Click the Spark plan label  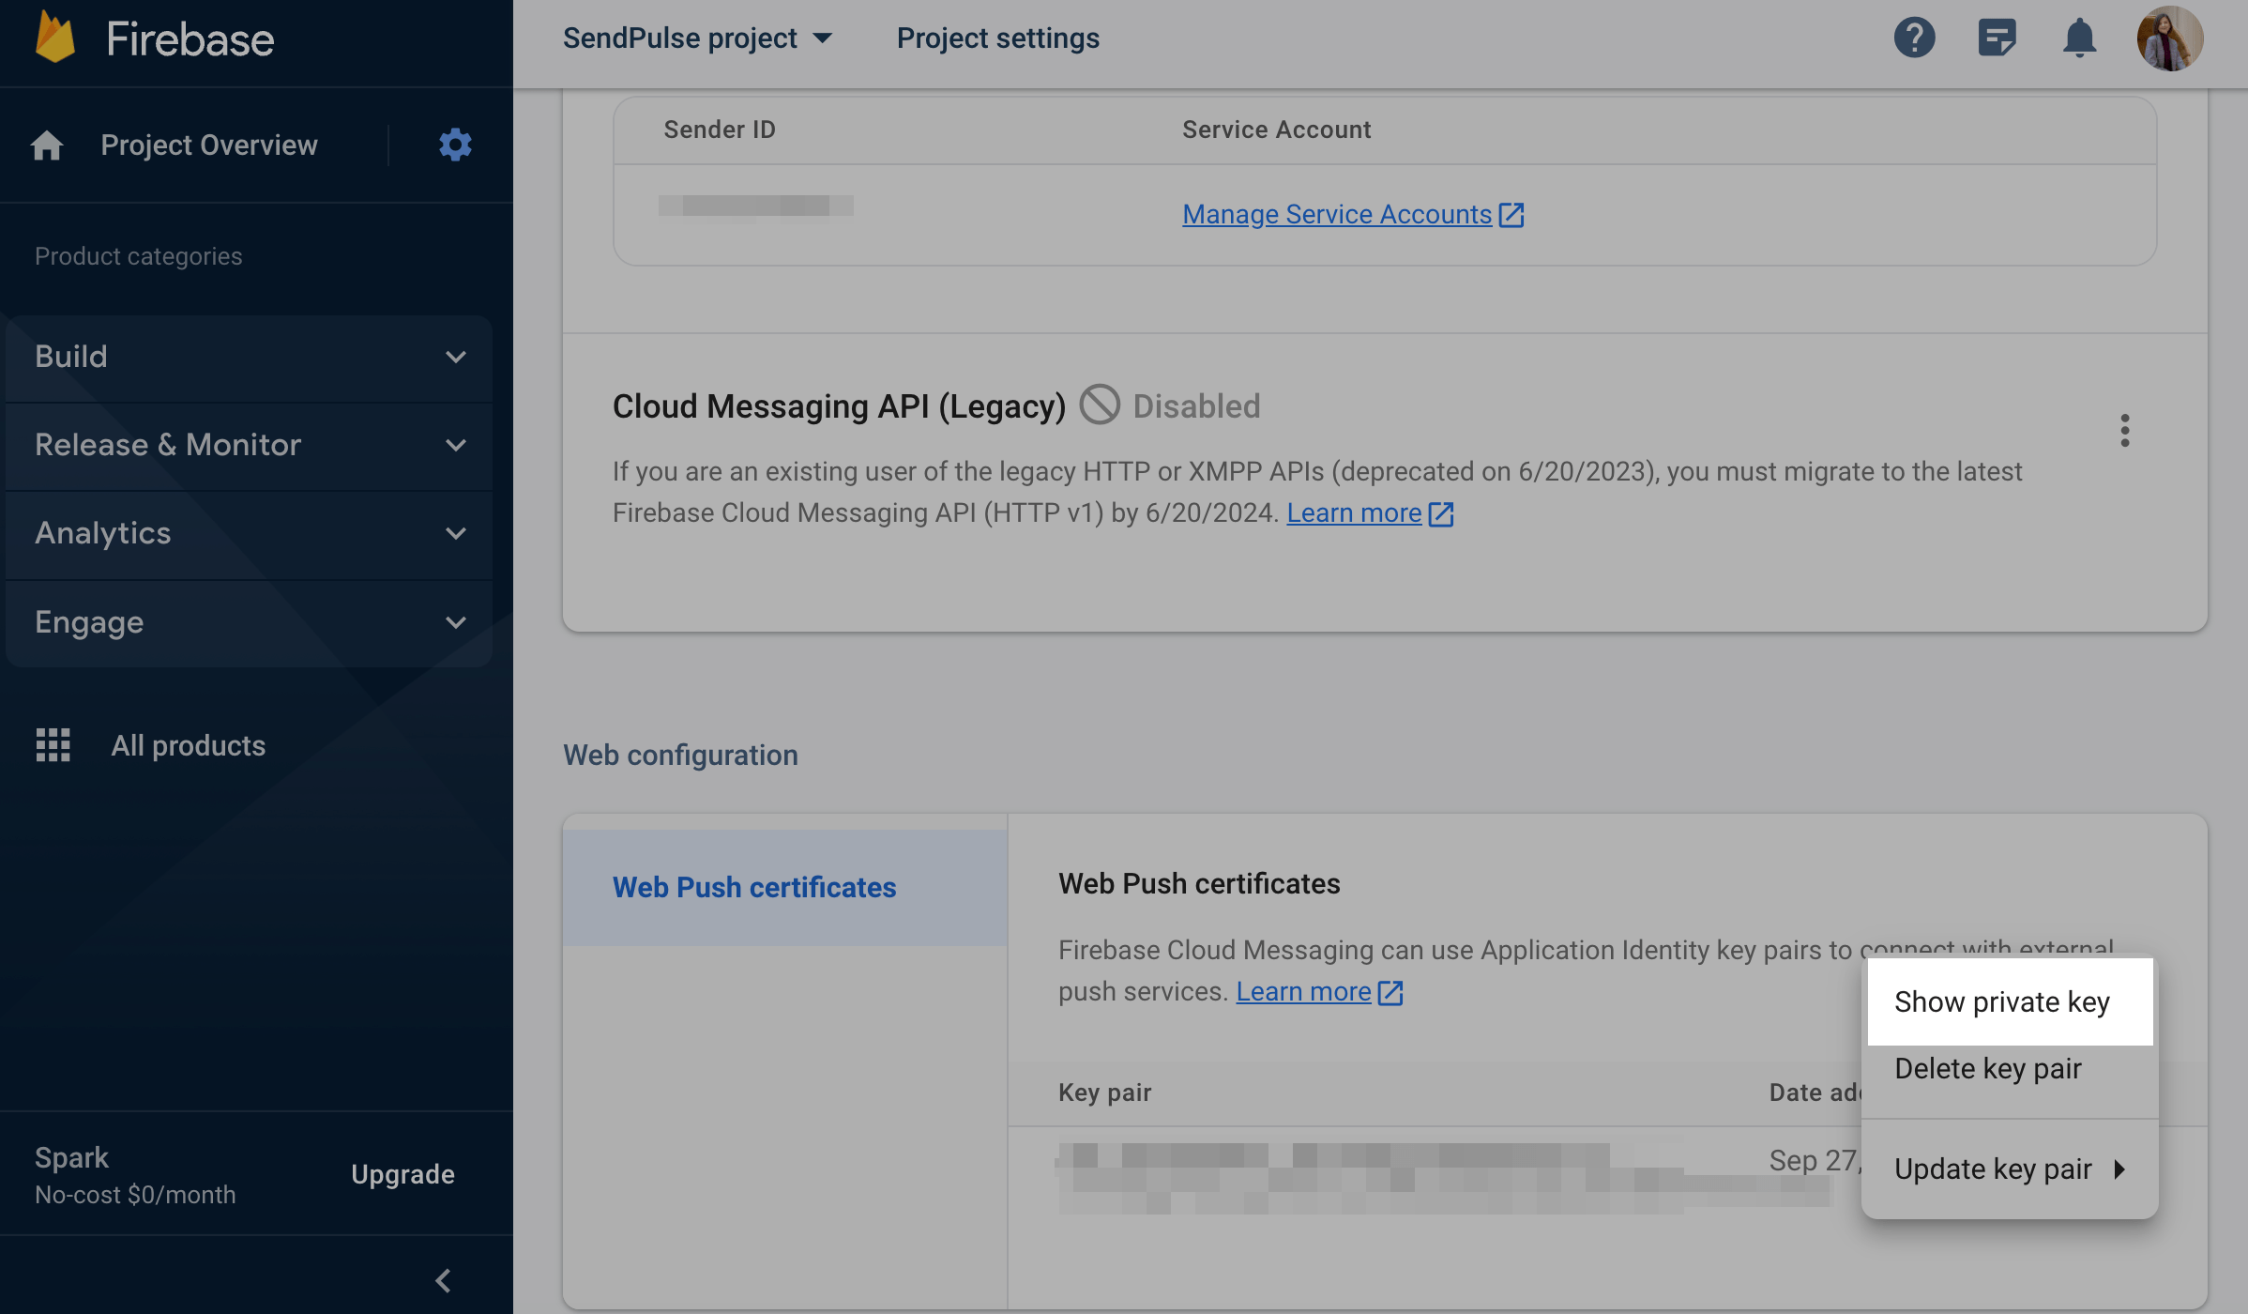pos(71,1157)
